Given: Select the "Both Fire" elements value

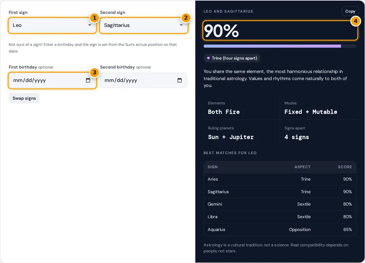Looking at the screenshot, I should (x=224, y=112).
